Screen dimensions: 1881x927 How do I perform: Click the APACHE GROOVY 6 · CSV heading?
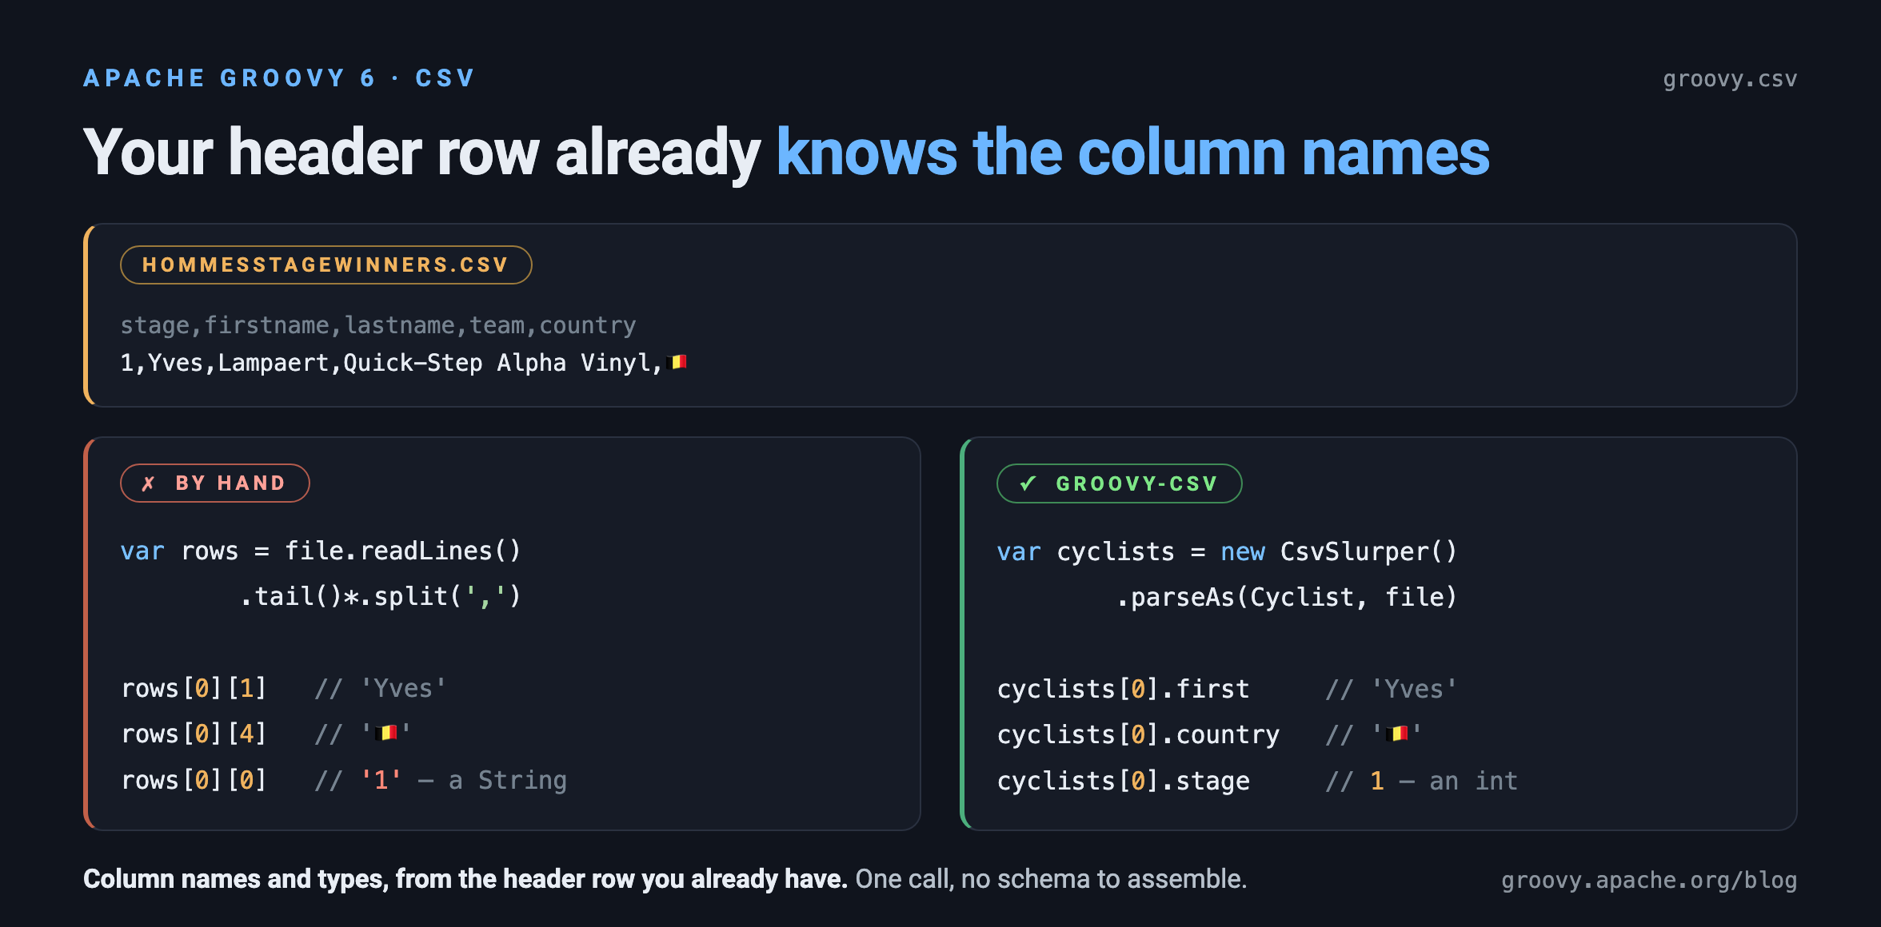[x=279, y=78]
